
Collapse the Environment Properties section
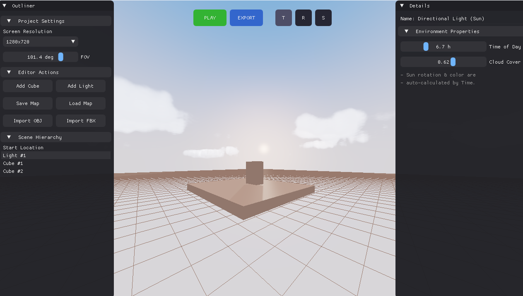407,31
